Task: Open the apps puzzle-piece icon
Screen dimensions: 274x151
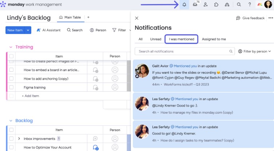Action: (x=216, y=4)
